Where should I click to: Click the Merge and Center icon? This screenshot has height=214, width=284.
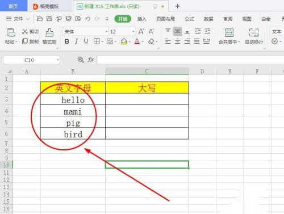[229, 33]
